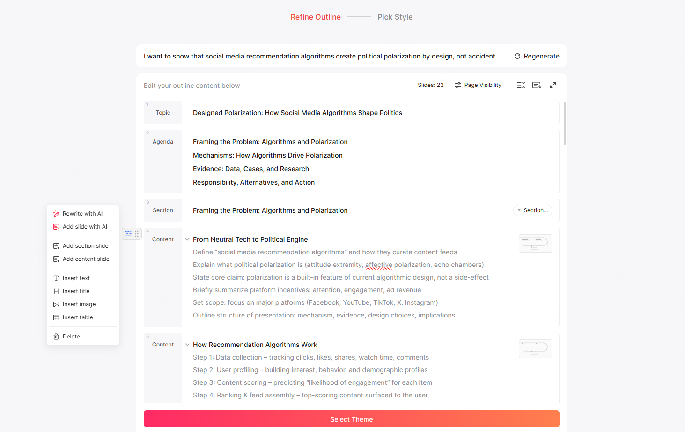This screenshot has width=685, height=432.
Task: Click the drag-dots handle beside slide 4
Action: point(137,233)
